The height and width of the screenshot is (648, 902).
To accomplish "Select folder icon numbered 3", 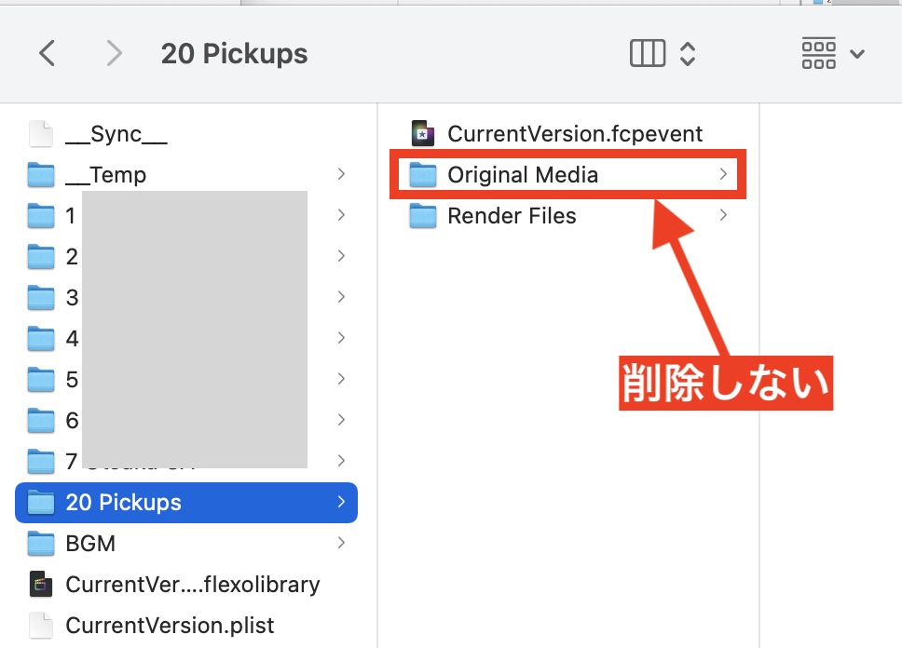I will coord(41,297).
